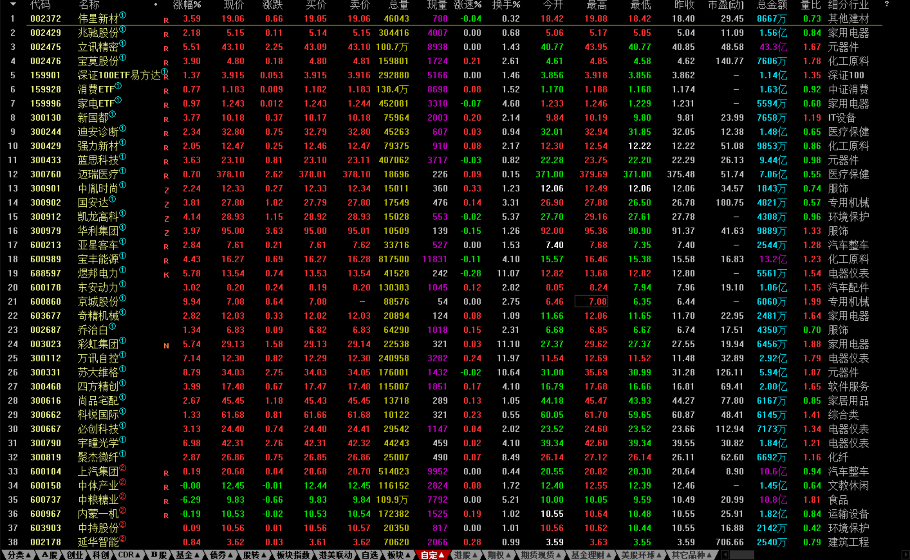Image resolution: width=910 pixels, height=560 pixels.
Task: Expand the A股 tab dropdown
Action: (50, 555)
